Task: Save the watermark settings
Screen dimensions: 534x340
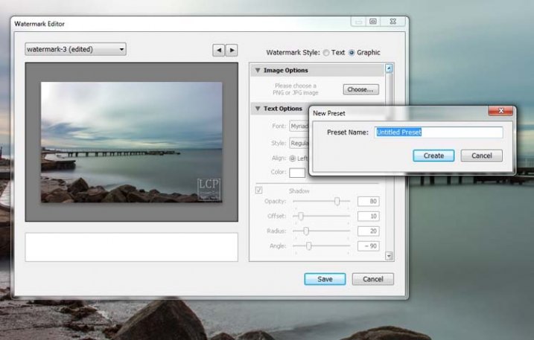Action: coord(324,279)
